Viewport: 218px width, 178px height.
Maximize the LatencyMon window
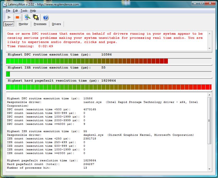pos(201,3)
